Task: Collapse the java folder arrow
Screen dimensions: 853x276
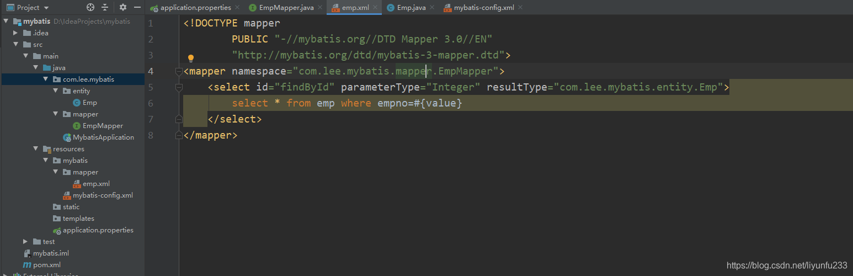Action: 36,68
